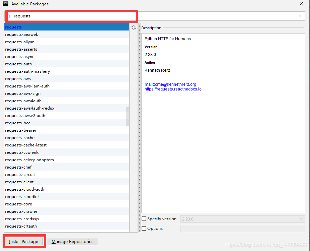Click the Kenneth Reitz author name
Image resolution: width=310 pixels, height=251 pixels.
[x=157, y=70]
